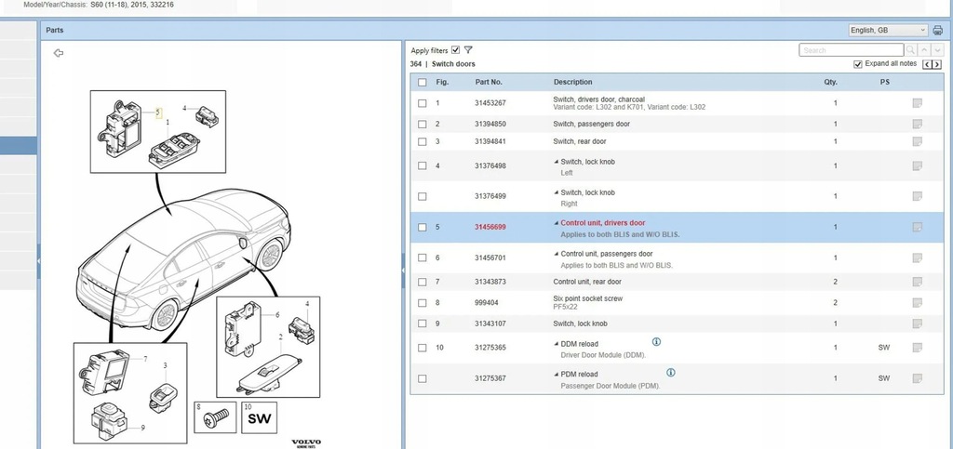
Task: Click part number 999404
Action: click(486, 303)
